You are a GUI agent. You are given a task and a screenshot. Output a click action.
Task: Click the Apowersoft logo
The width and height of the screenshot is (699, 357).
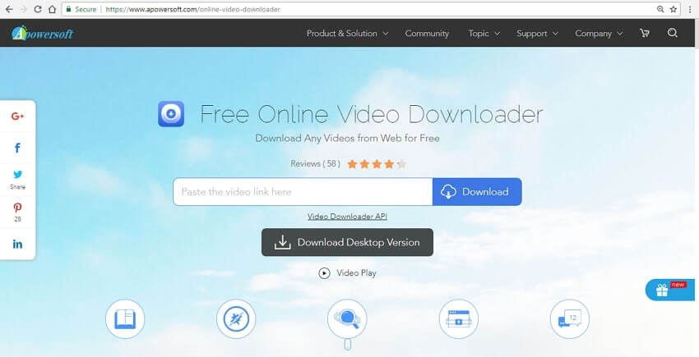42,33
